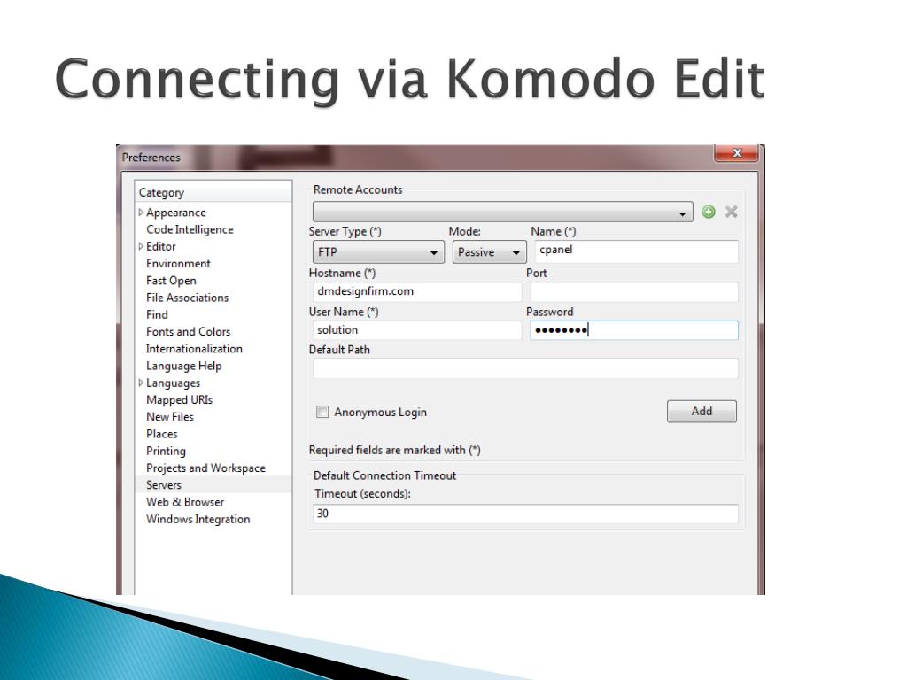Select Mapped URIs category
This screenshot has height=680, width=907.
pos(179,400)
